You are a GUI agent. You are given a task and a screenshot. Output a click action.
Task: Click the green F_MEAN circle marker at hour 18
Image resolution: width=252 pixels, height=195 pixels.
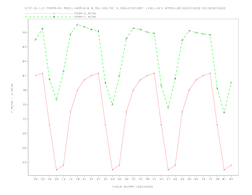tap(77, 25)
